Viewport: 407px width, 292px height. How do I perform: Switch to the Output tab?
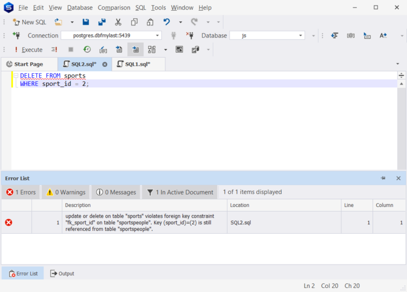click(62, 273)
